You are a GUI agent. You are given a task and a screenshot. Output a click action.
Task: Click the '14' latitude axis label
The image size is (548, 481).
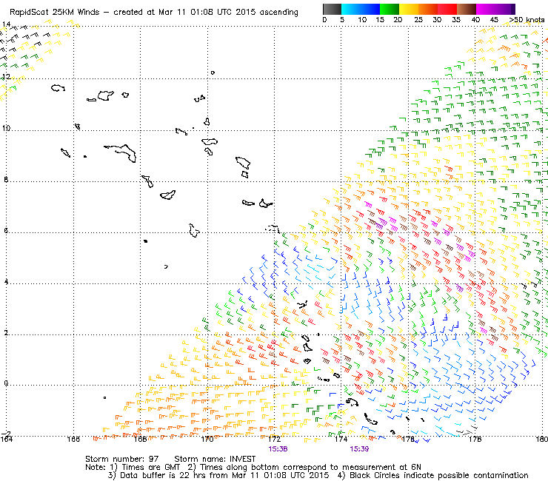click(6, 24)
